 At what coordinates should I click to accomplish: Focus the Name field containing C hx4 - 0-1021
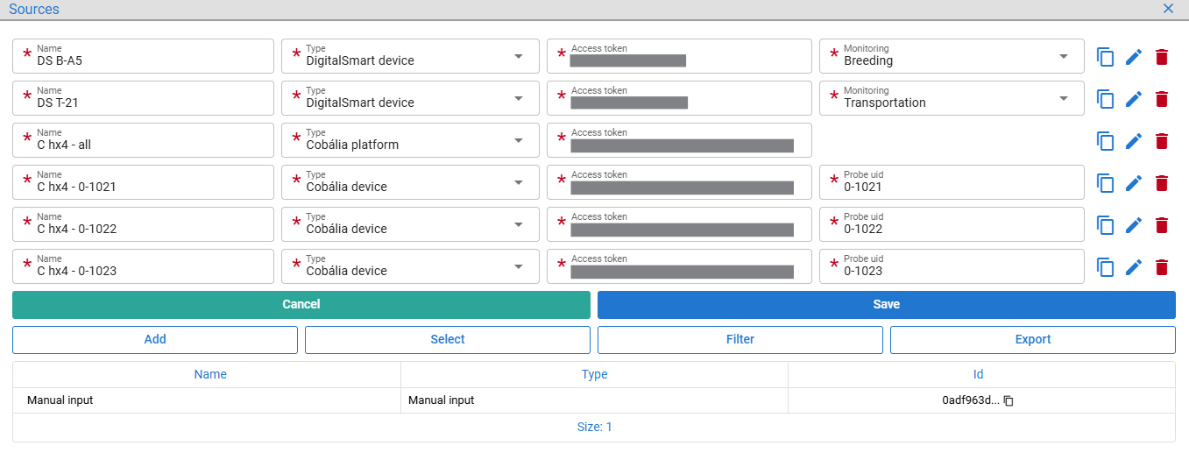(143, 182)
